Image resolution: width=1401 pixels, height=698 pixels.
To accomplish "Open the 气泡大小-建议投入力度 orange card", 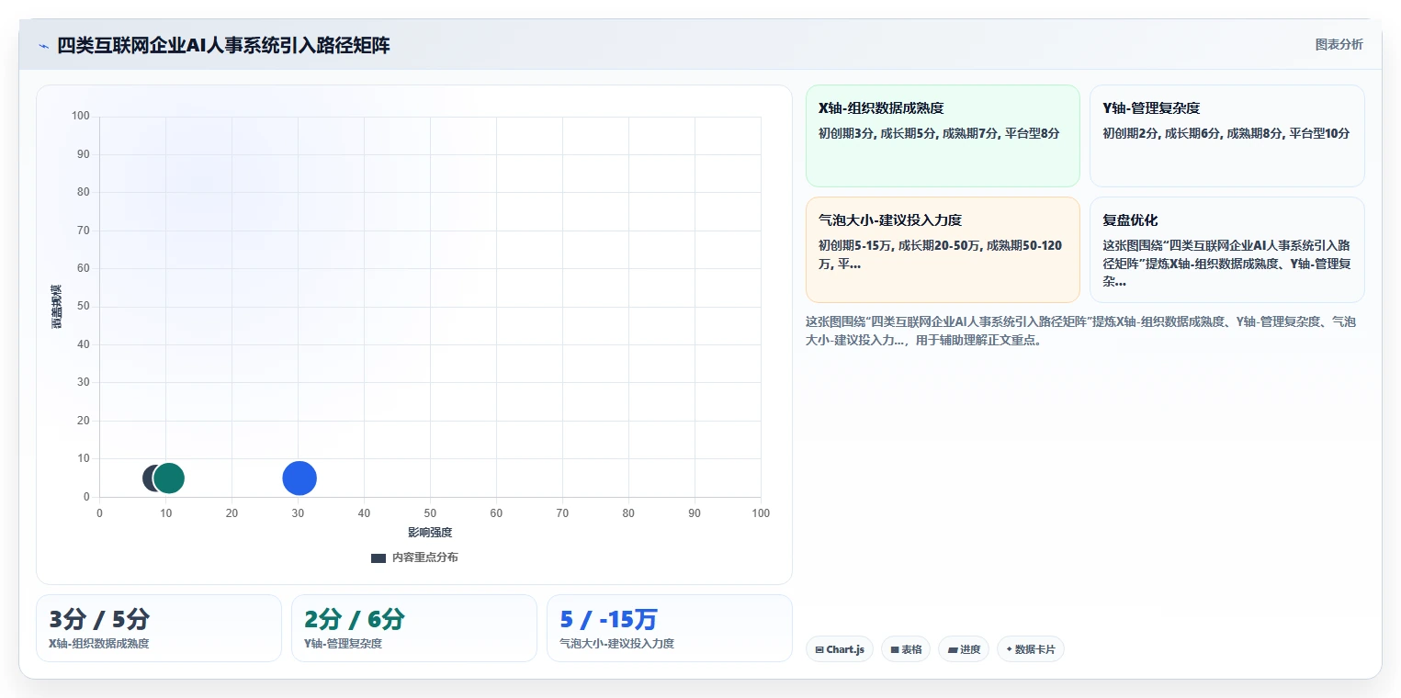I will tap(943, 249).
